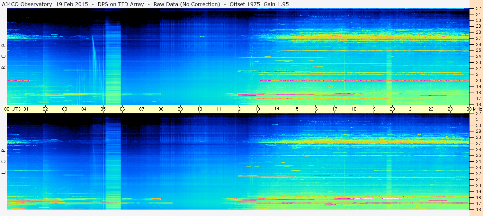483x216 pixels.
Task: Click the 25 MHz label on RCP scale
Action: pos(478,50)
